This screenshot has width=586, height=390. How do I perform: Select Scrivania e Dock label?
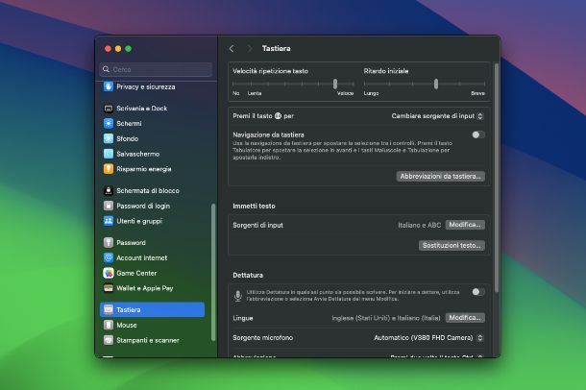click(x=141, y=109)
